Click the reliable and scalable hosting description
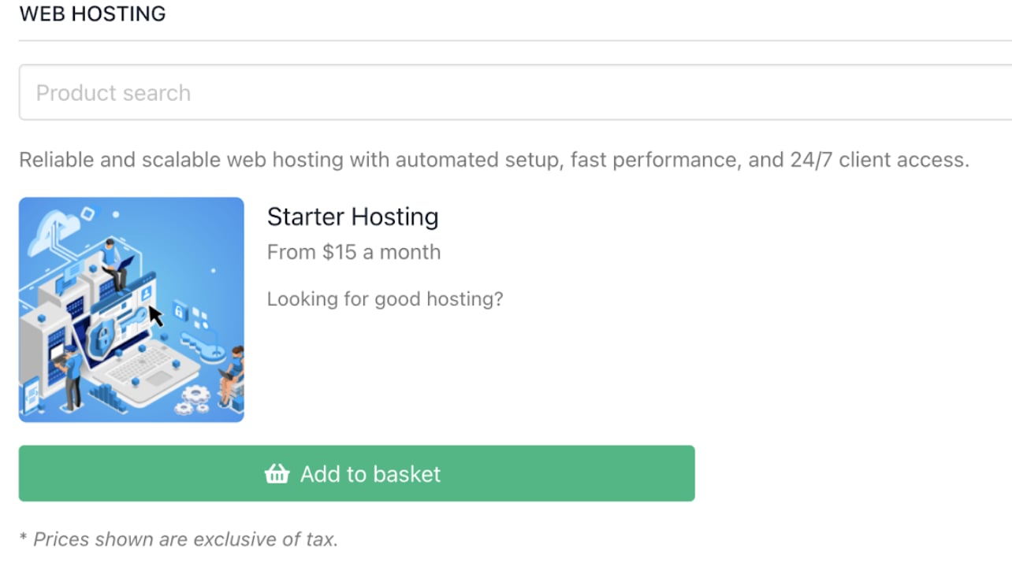1012x567 pixels. [x=494, y=160]
